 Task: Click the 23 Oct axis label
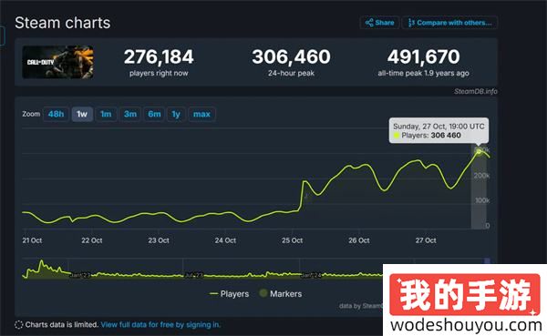coord(159,240)
